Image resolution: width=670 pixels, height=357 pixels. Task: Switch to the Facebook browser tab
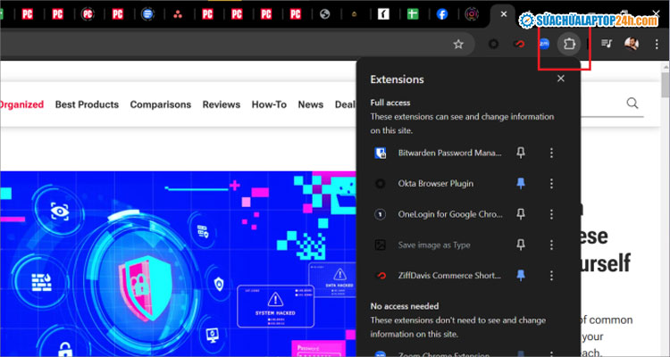(x=441, y=14)
